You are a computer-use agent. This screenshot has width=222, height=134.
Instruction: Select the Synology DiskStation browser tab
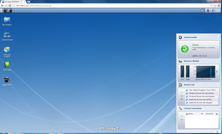pos(13,2)
